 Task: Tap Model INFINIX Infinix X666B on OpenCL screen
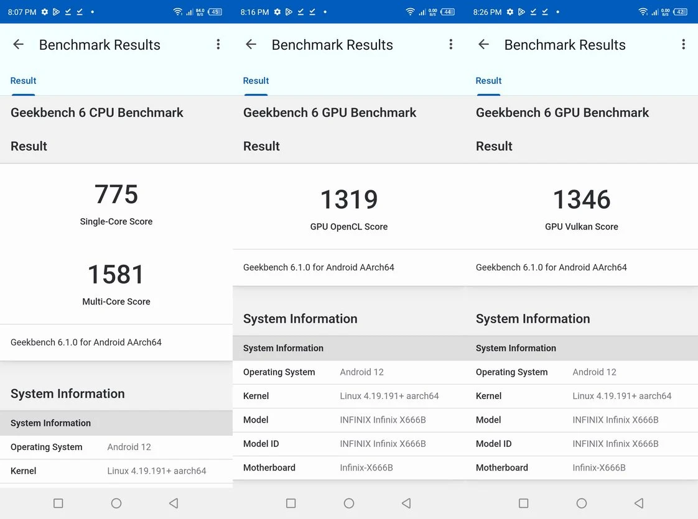(383, 420)
